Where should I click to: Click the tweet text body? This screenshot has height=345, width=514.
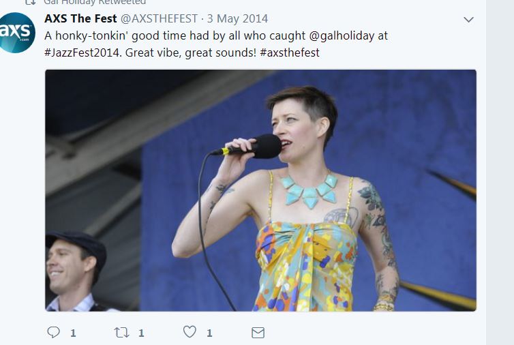[x=216, y=44]
